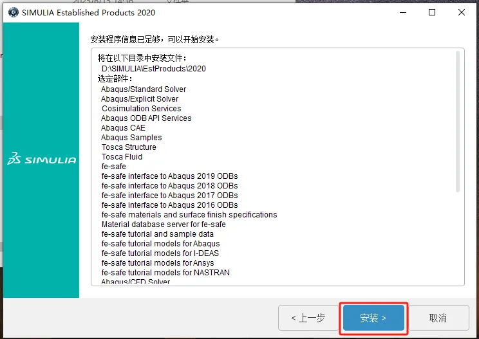The width and height of the screenshot is (479, 339).
Task: Select the Abaqus/Standard Solver entry
Action: click(x=144, y=89)
